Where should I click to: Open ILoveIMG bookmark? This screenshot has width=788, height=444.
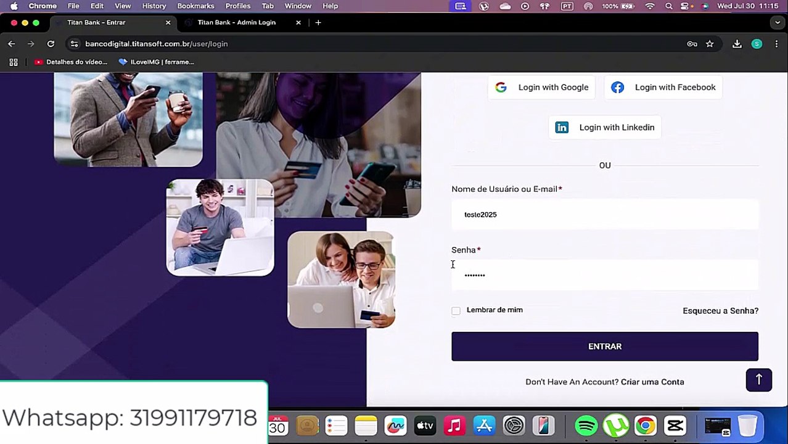click(x=156, y=62)
